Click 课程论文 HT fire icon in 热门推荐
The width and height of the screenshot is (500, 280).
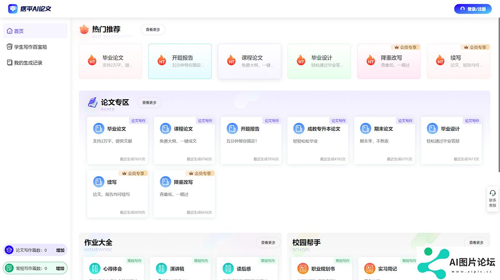(x=231, y=61)
